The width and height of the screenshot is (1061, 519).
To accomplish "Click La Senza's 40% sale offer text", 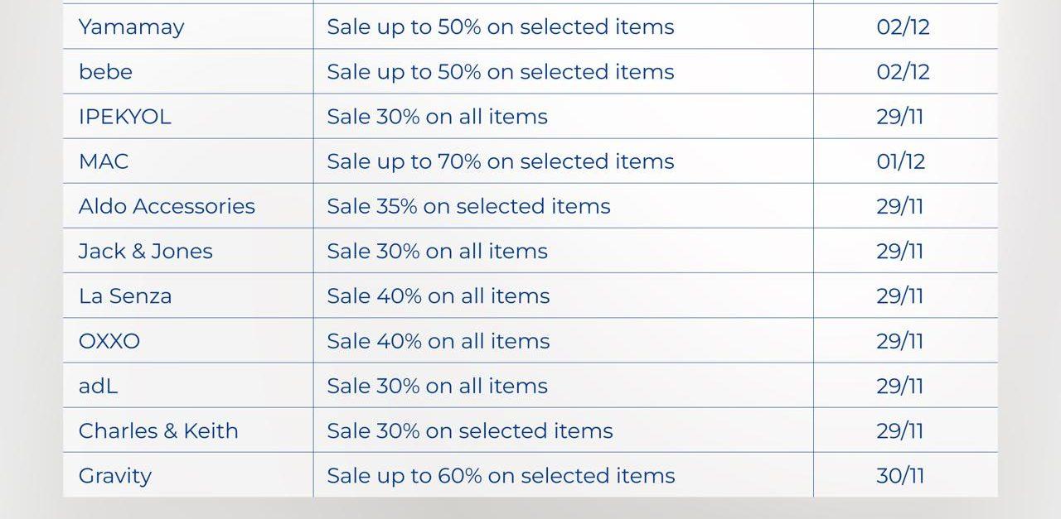I will [x=438, y=296].
